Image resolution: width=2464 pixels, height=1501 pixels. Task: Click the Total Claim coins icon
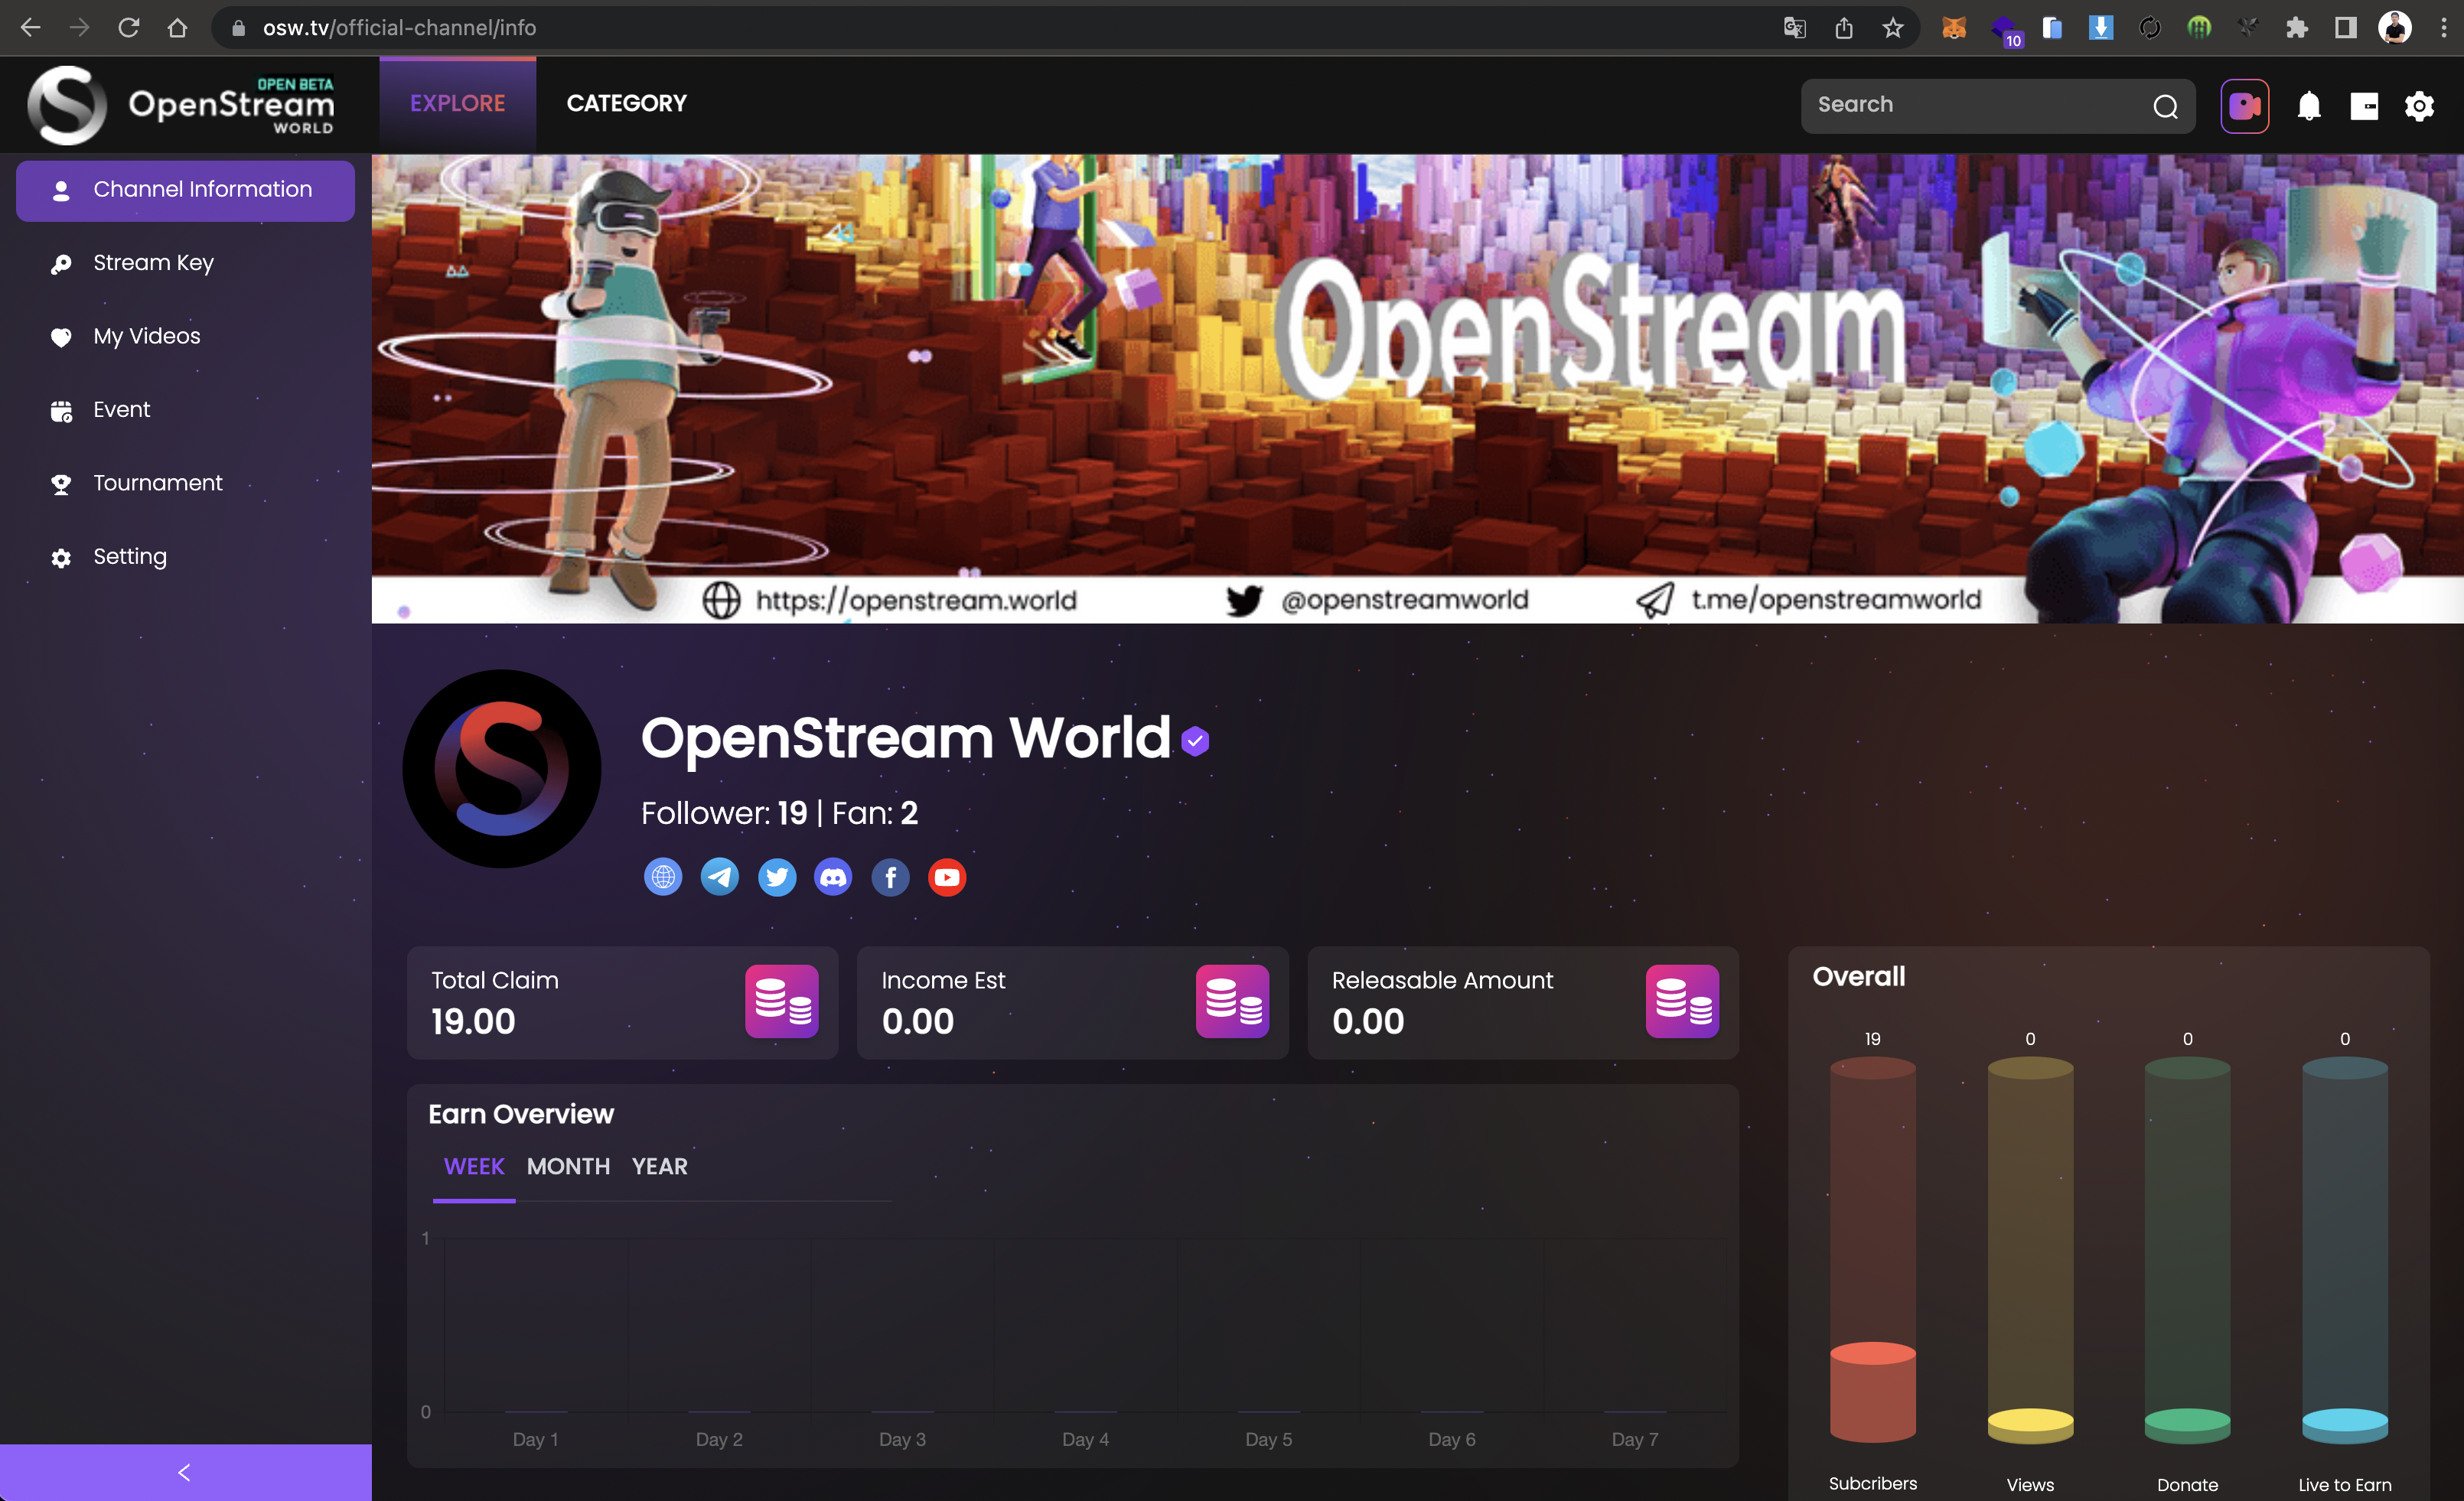coord(781,1001)
